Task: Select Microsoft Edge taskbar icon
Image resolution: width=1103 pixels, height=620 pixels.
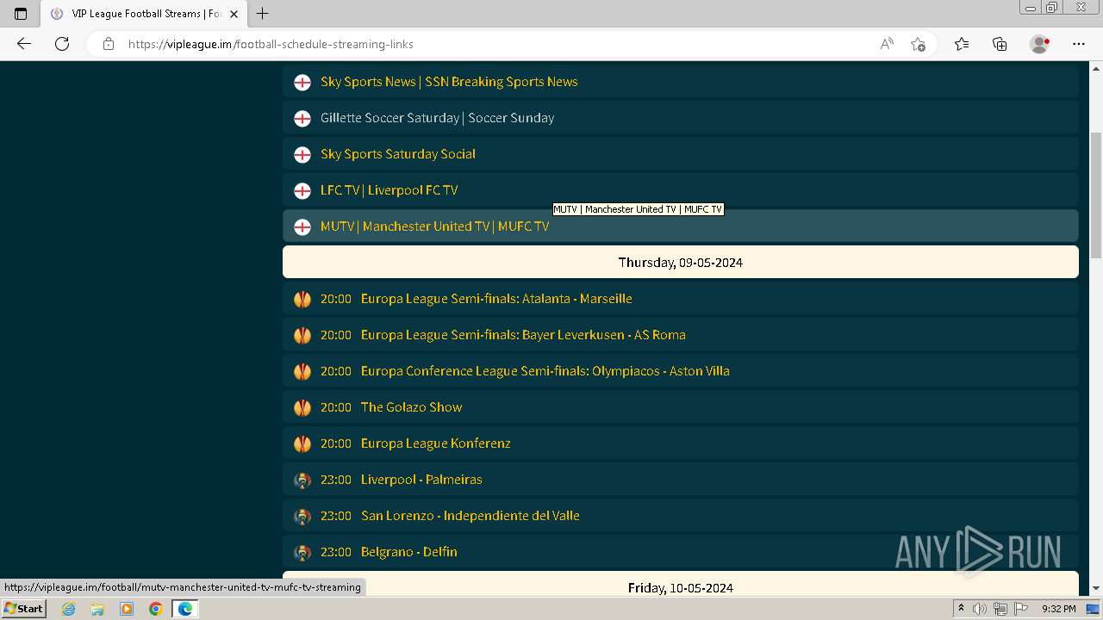Action: pos(184,609)
